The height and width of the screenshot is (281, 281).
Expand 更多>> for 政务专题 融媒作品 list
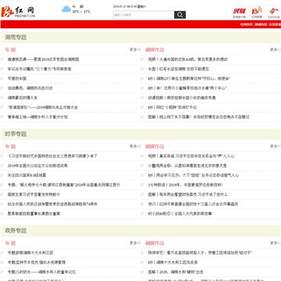276,243
